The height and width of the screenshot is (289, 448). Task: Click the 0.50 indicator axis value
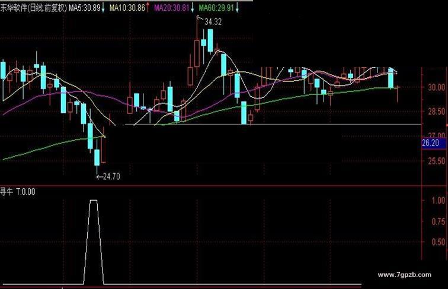pyautogui.click(x=438, y=242)
